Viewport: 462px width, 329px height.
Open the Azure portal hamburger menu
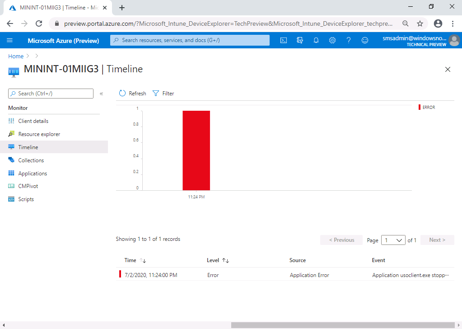coord(10,40)
